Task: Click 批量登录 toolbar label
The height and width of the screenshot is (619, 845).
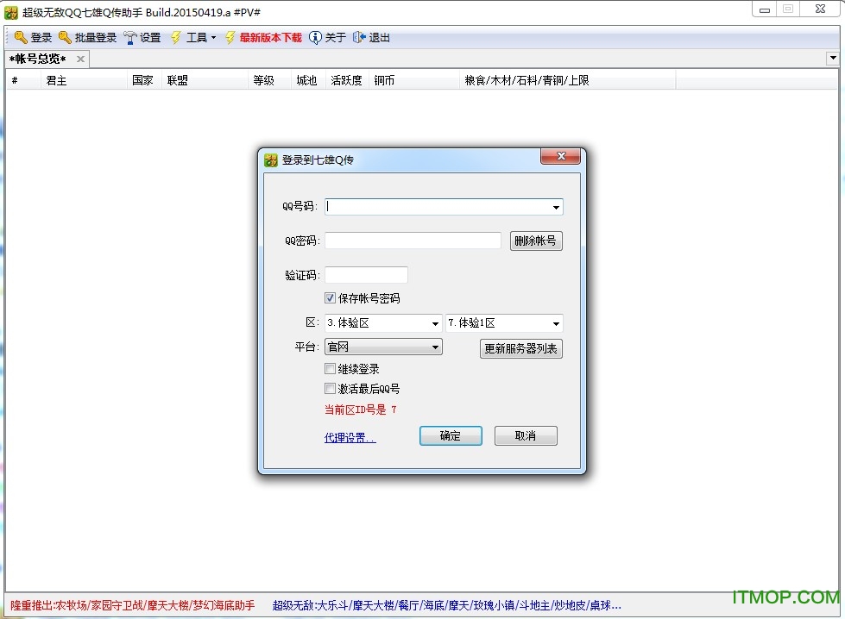Action: (x=96, y=37)
